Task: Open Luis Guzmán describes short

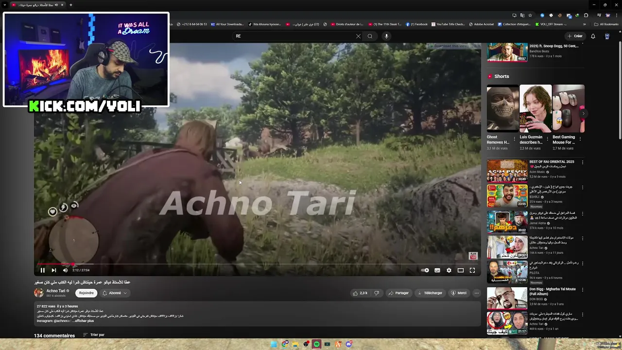Action: pos(536,108)
